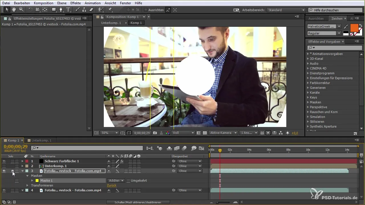This screenshot has height=205, width=365.
Task: Show the Unterkomp. 1 layer
Action: [x=4, y=166]
